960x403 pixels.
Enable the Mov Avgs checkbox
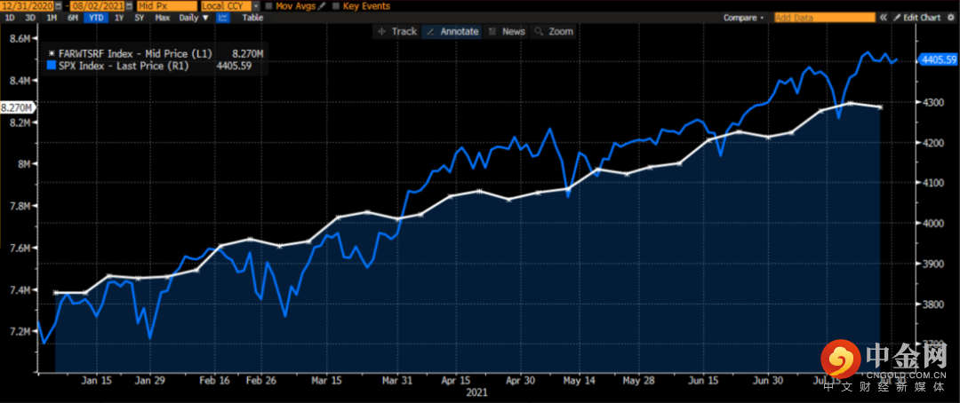(x=268, y=6)
